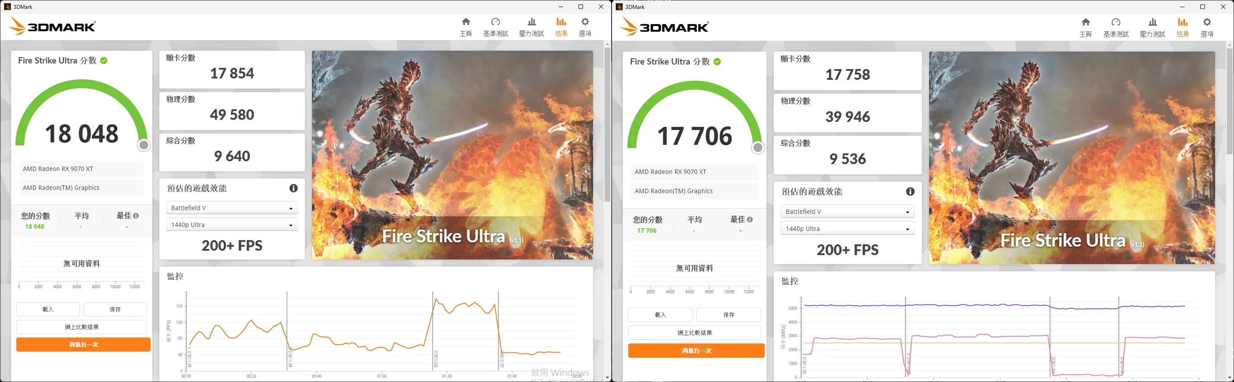Expand 1440p Ultra resolution dropdown in left window
Image resolution: width=1234 pixels, height=382 pixels.
232,225
